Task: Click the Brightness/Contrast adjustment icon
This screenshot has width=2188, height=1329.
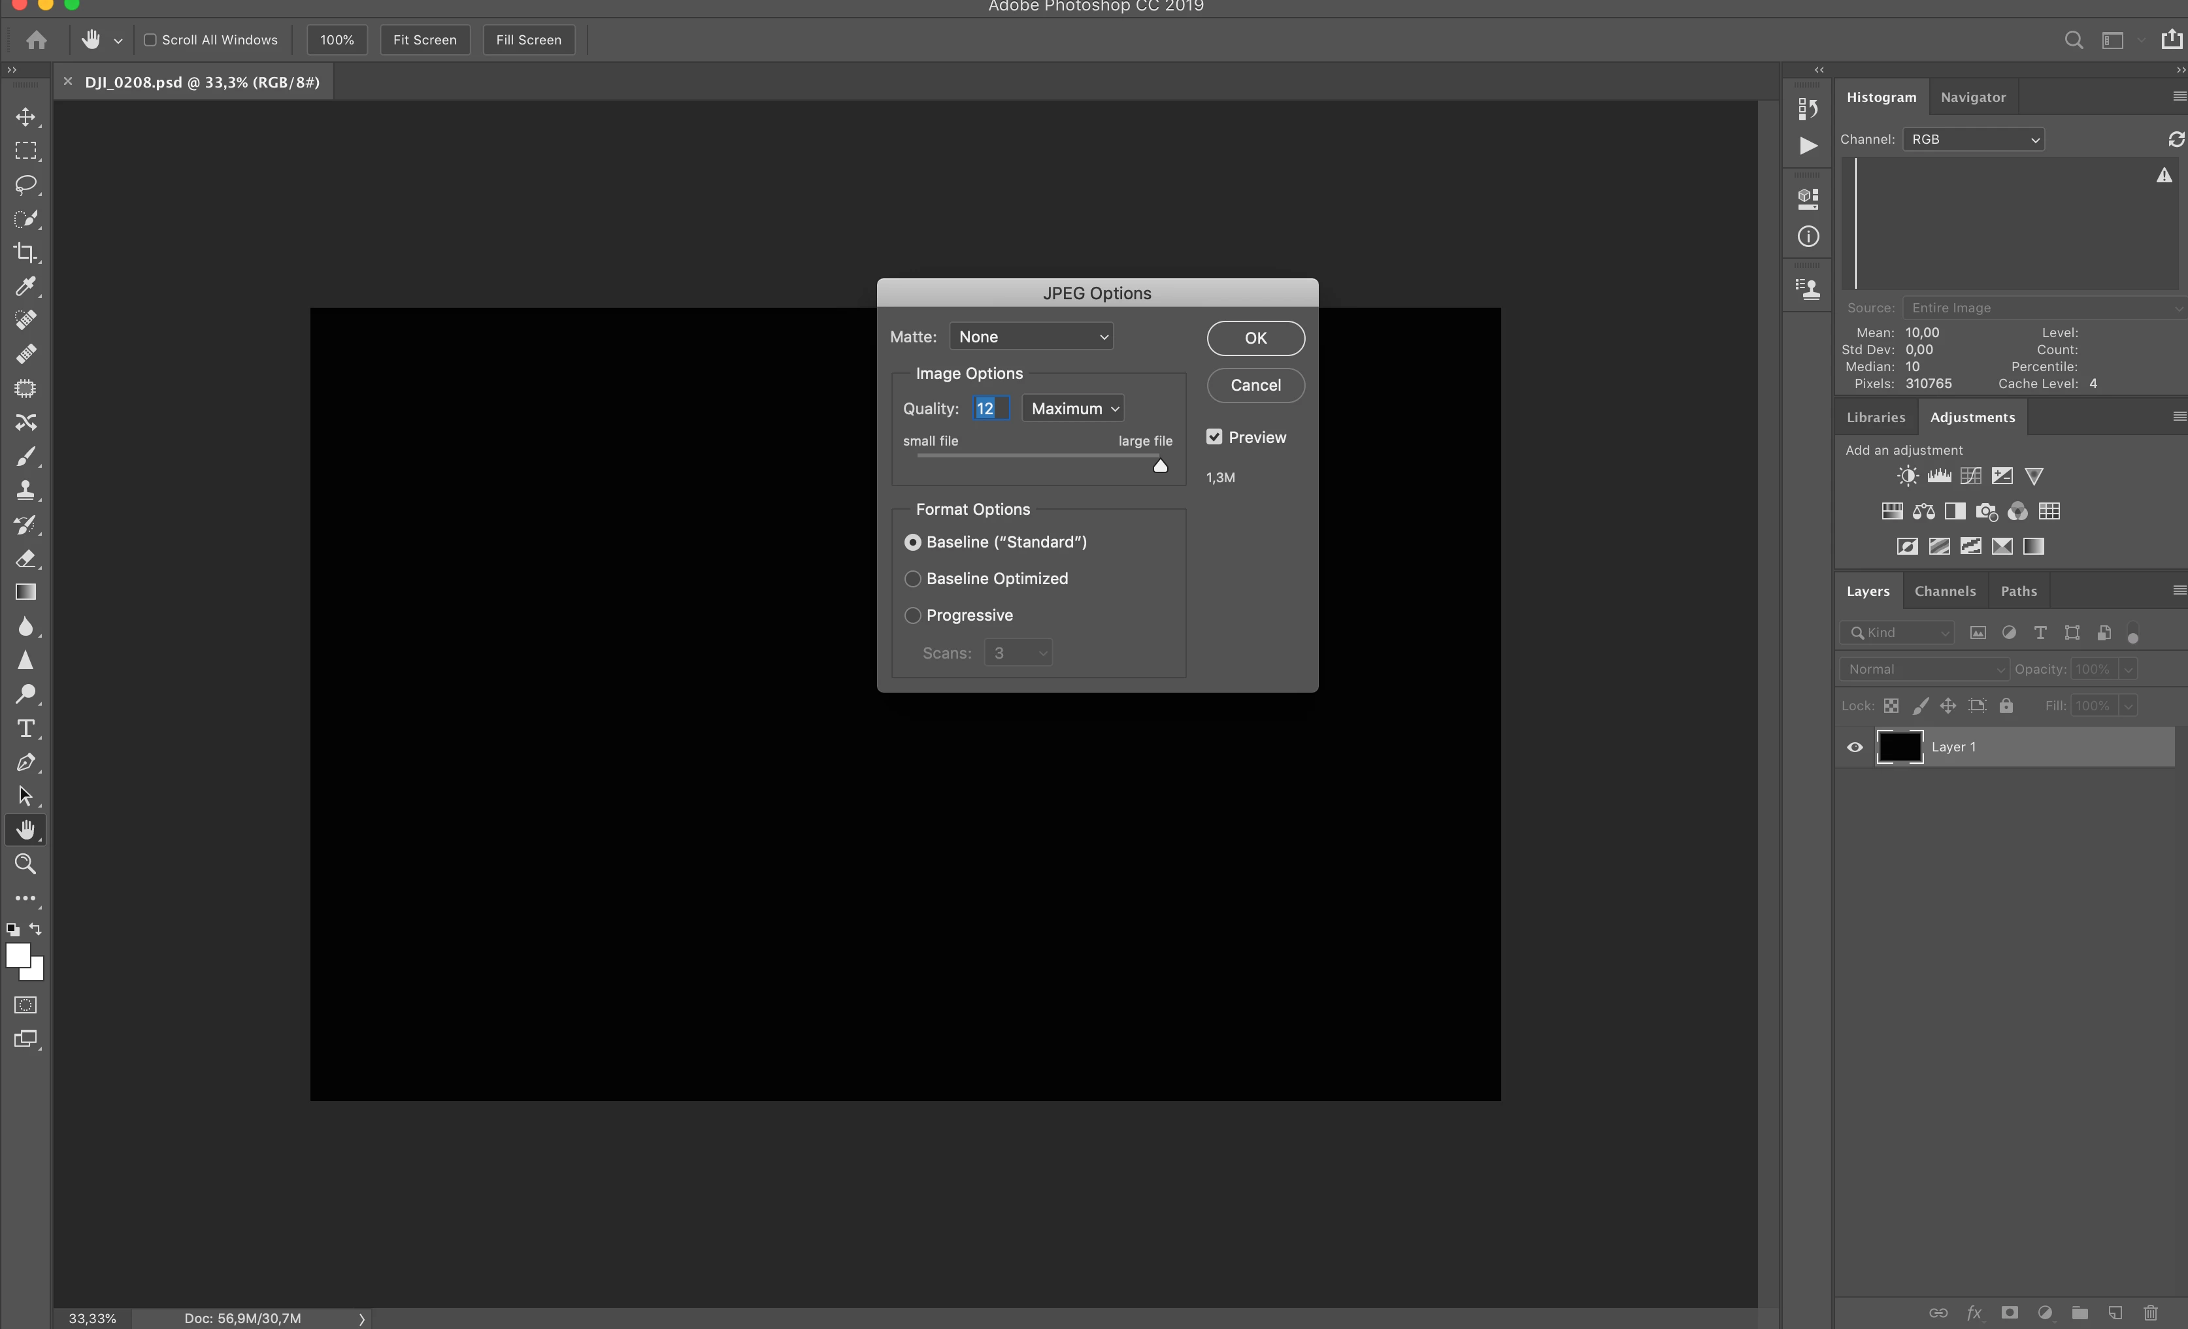Action: (x=1906, y=476)
